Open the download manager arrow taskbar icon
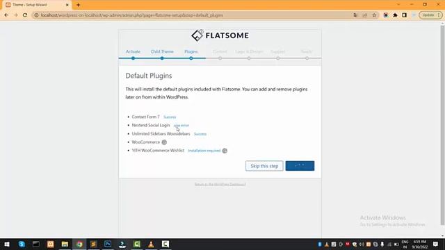Screen dimensions: 445x250 (x=122, y=244)
